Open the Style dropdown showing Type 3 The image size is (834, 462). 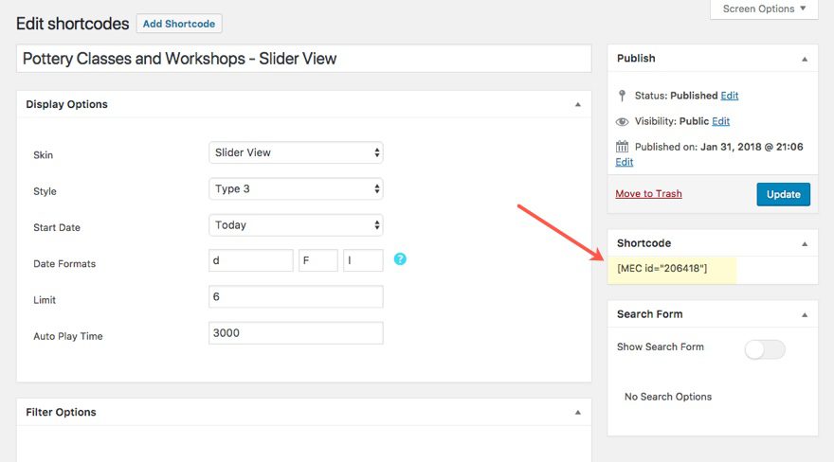coord(296,188)
